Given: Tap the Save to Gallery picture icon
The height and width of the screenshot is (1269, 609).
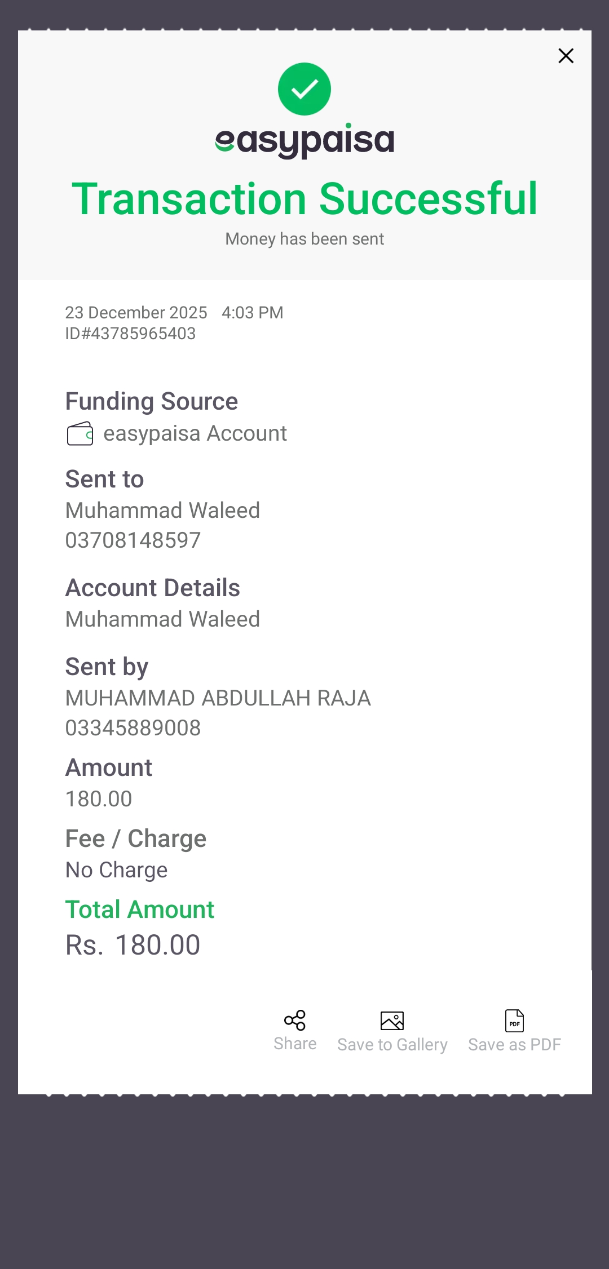Looking at the screenshot, I should click(392, 1020).
